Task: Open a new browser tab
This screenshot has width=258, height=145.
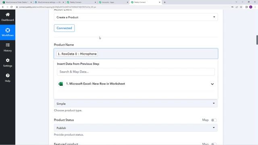Action: [165, 2]
